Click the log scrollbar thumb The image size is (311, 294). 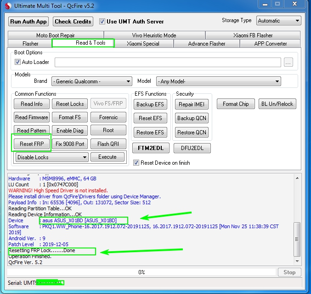pyautogui.click(x=297, y=239)
